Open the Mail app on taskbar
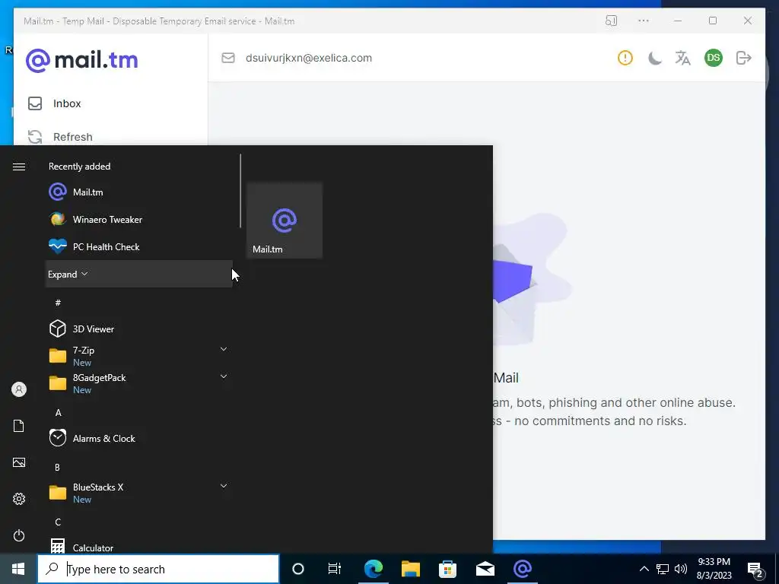This screenshot has height=584, width=779. 485,569
